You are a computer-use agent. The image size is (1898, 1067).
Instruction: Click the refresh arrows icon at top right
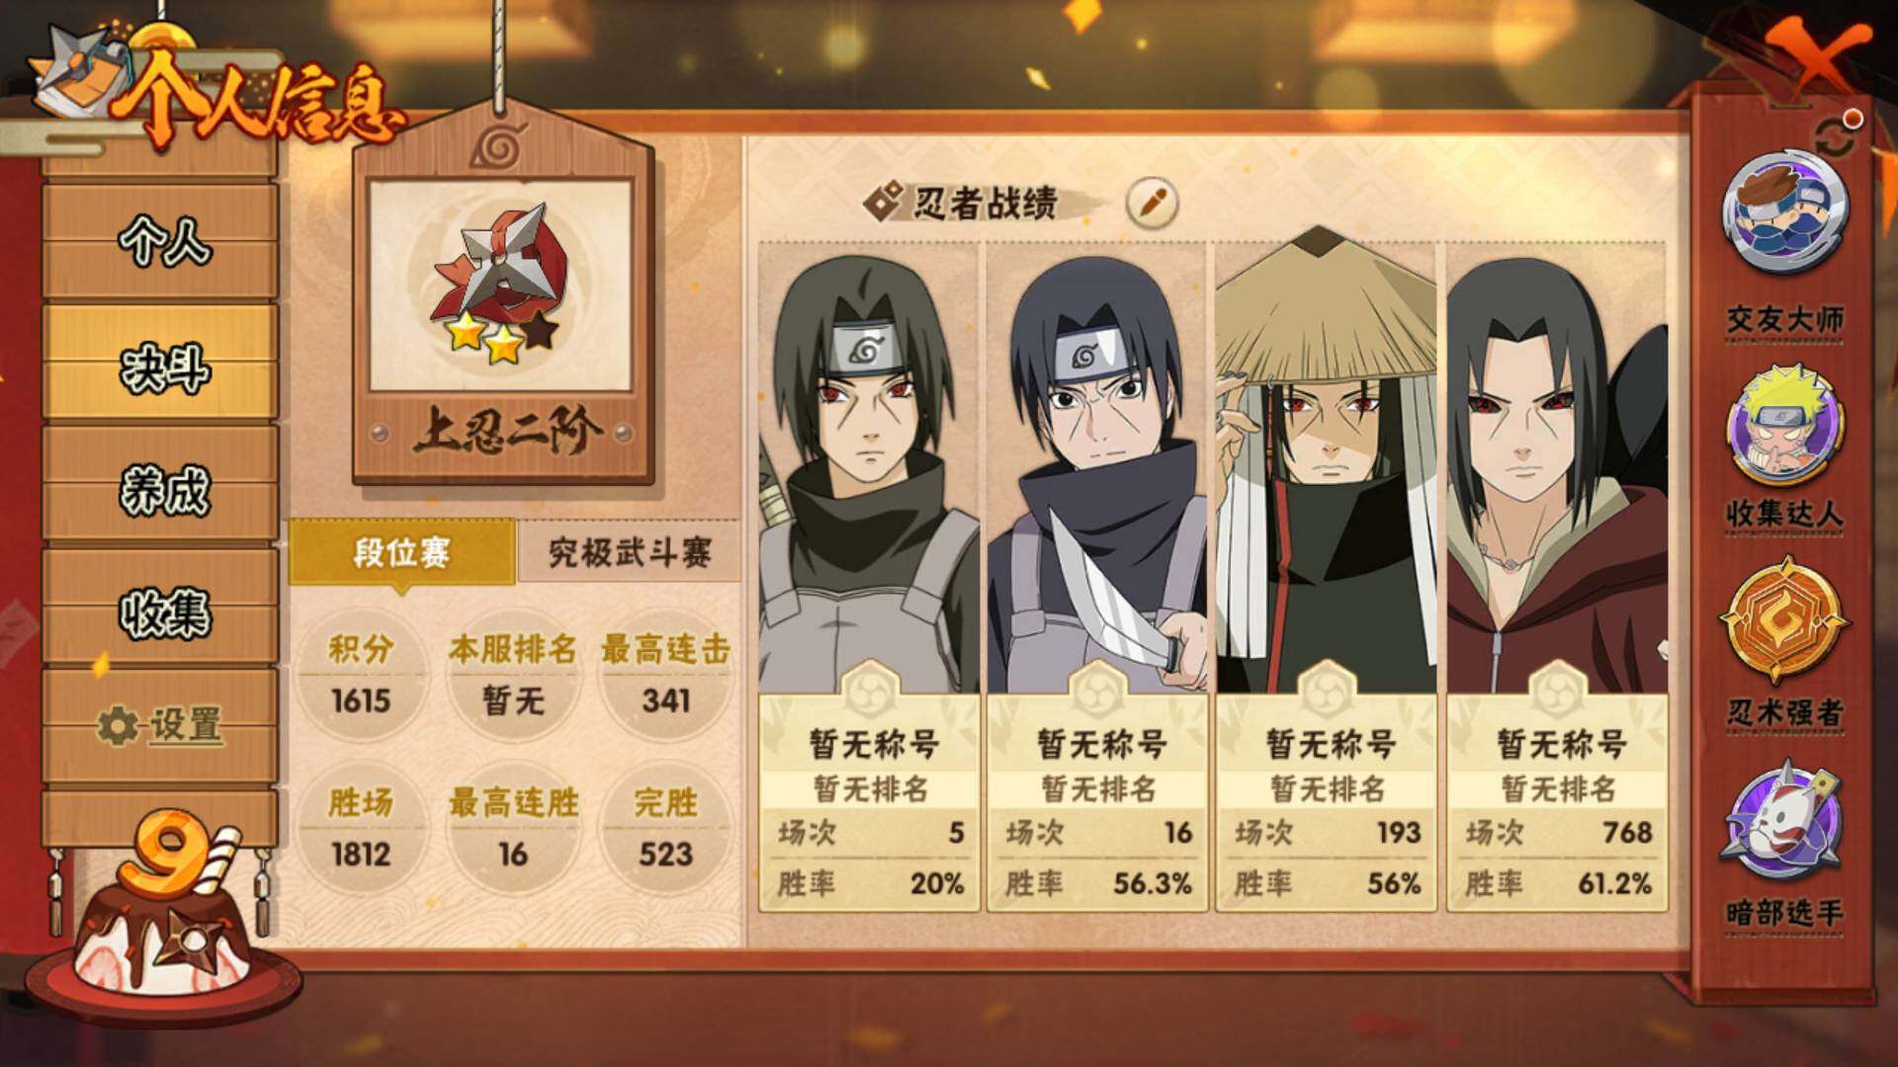[1836, 138]
